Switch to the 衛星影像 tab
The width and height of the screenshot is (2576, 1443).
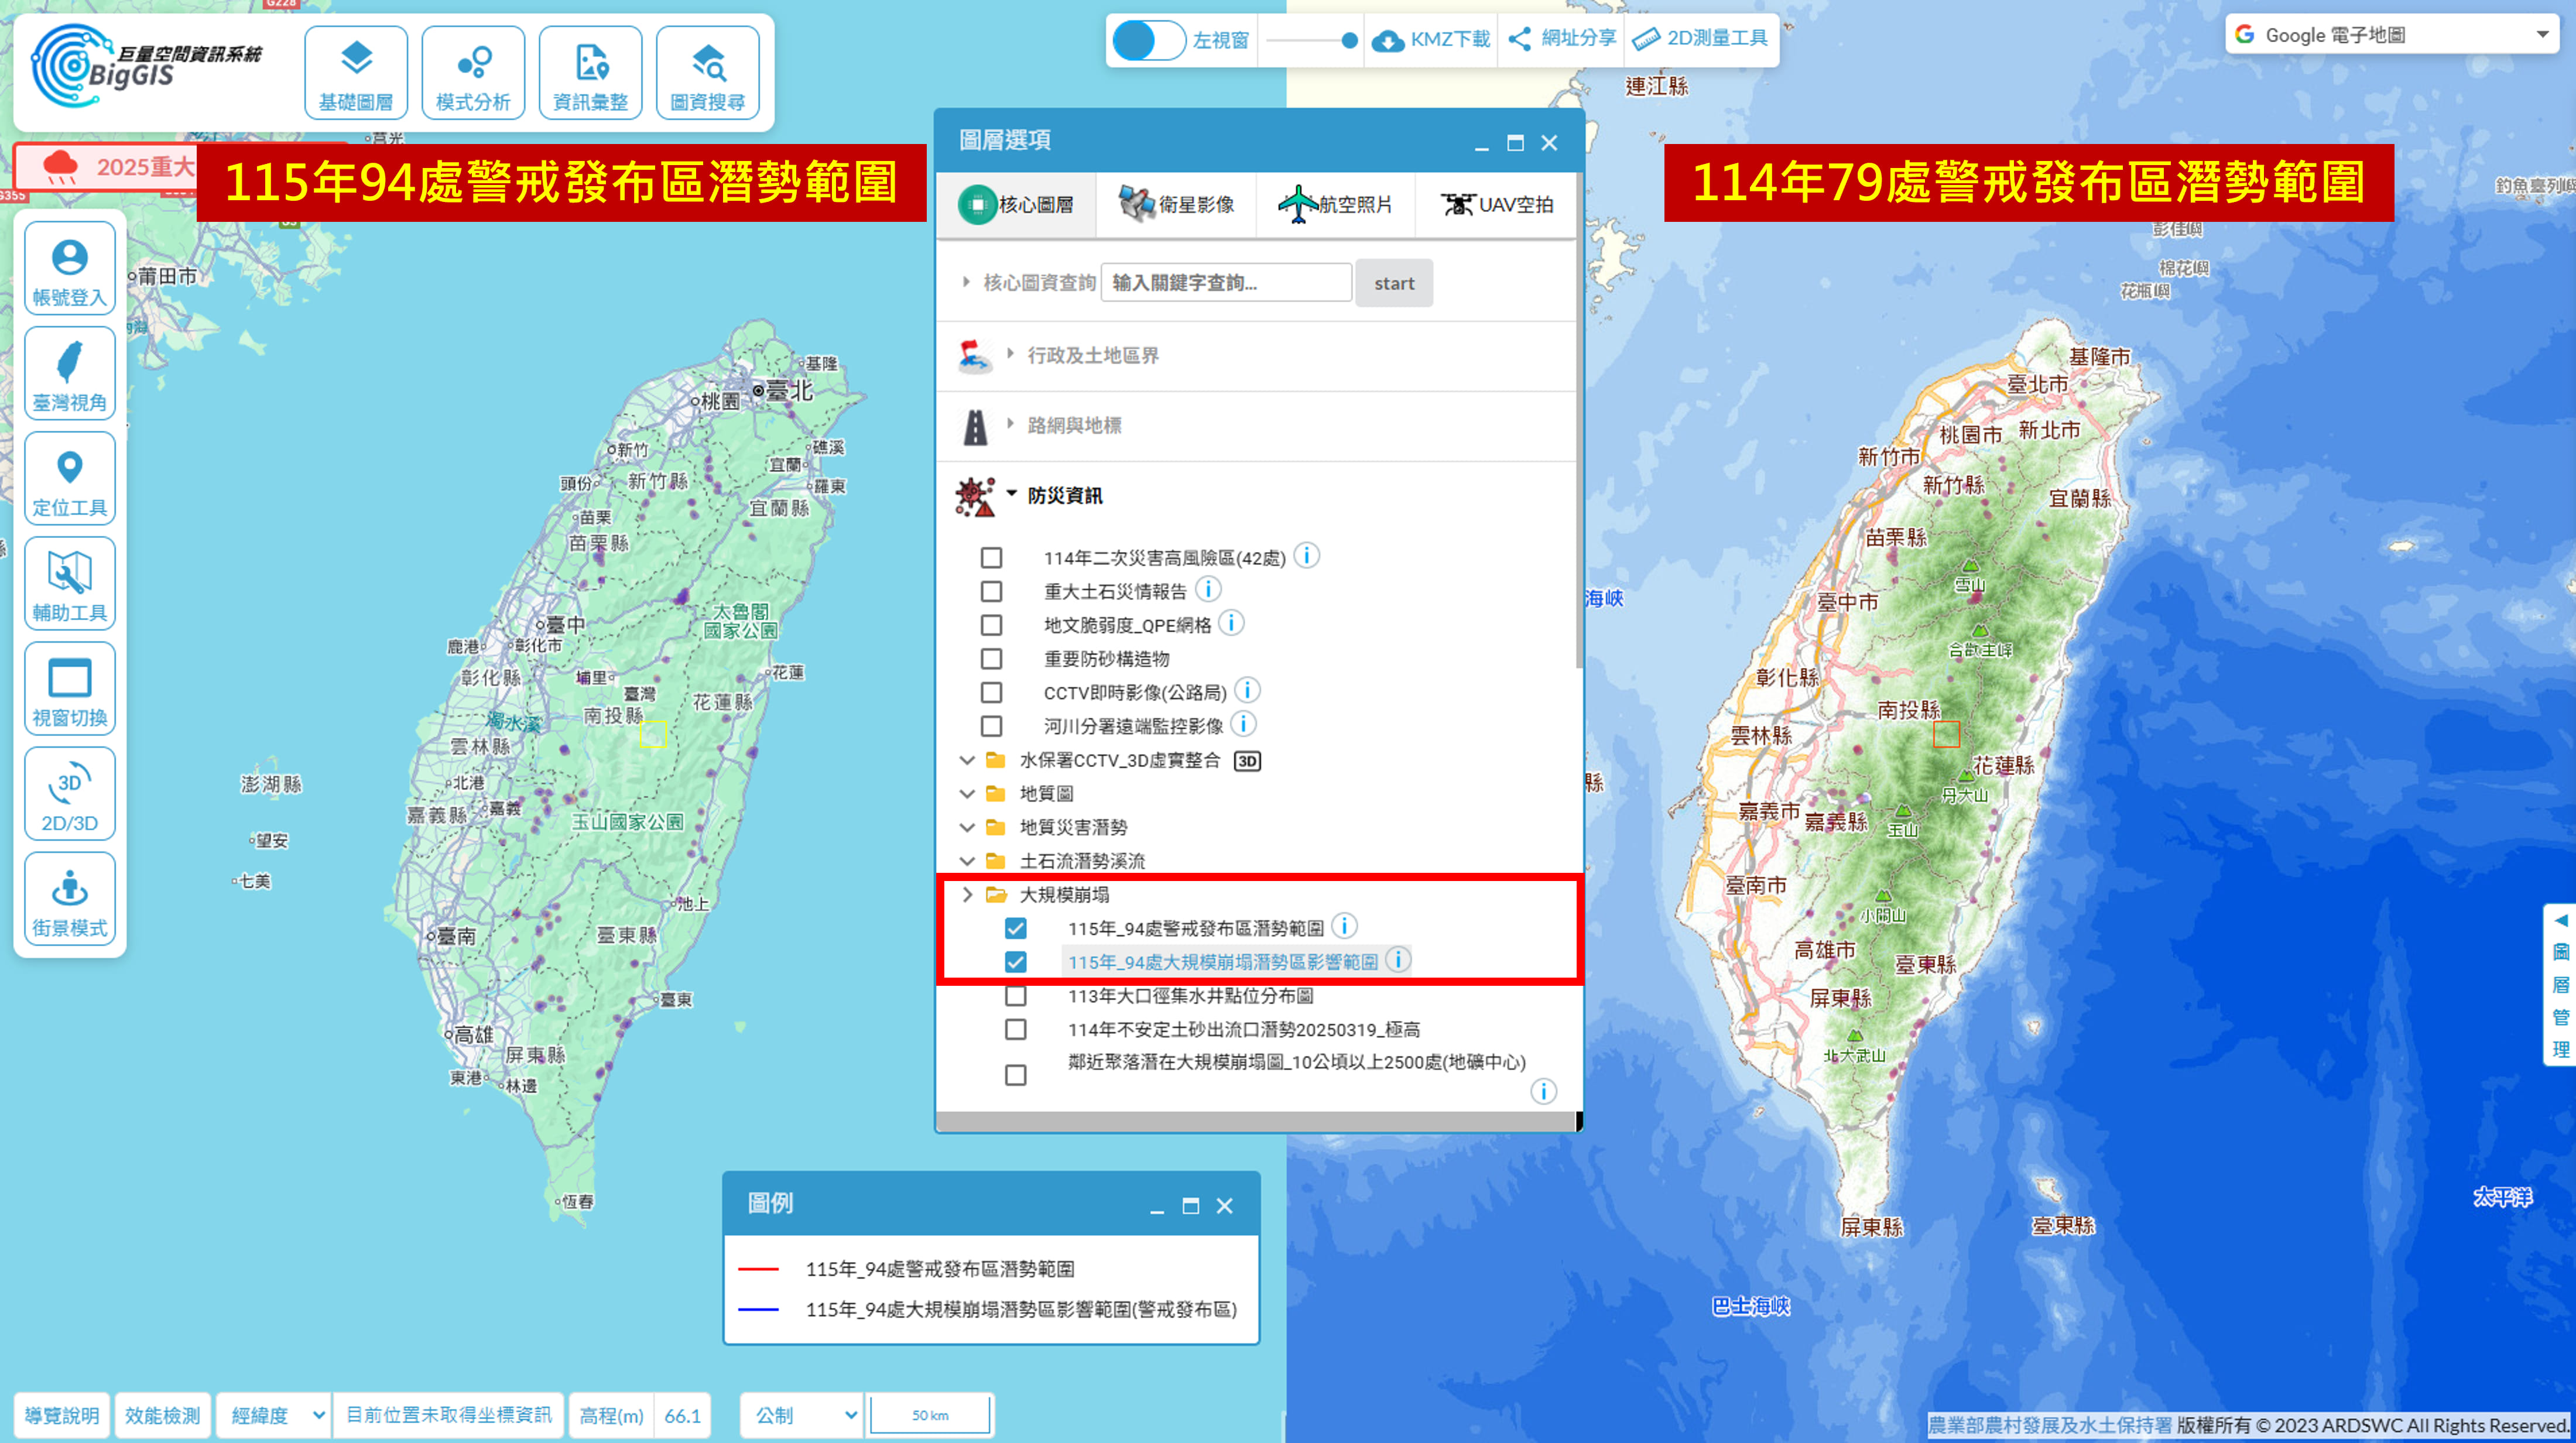point(1176,205)
